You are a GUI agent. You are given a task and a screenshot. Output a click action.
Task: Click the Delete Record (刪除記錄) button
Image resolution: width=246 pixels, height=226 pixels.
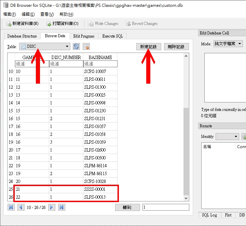coord(176,46)
